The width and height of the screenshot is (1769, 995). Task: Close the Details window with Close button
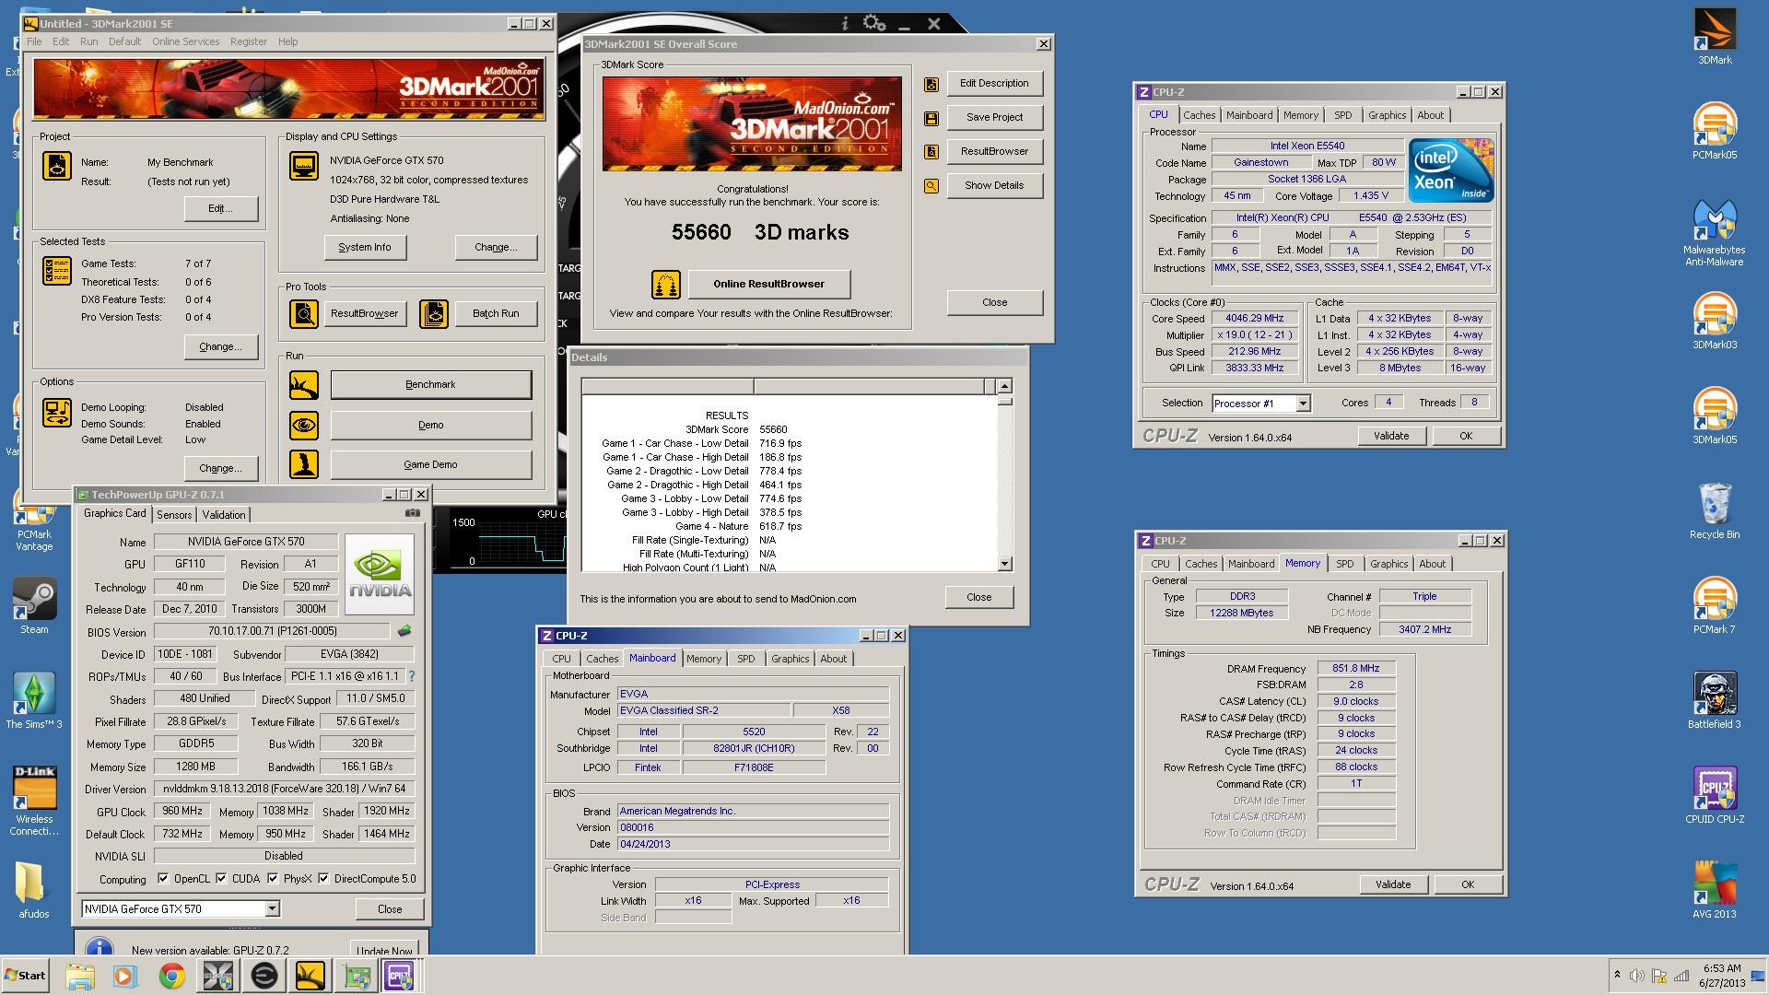pyautogui.click(x=979, y=598)
